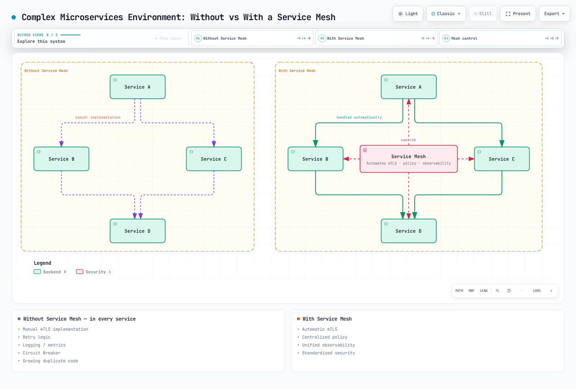Click 'Circuit Breaker' bullet text
Image resolution: width=576 pixels, height=389 pixels.
point(41,353)
